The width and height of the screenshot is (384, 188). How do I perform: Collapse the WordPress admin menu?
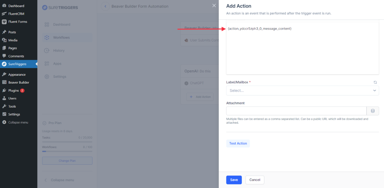pyautogui.click(x=19, y=122)
